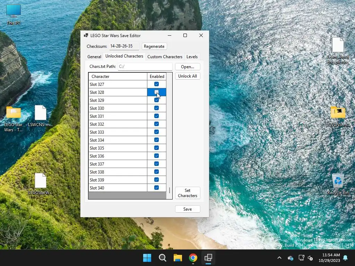Select the Slot 338 name cell

click(x=118, y=172)
